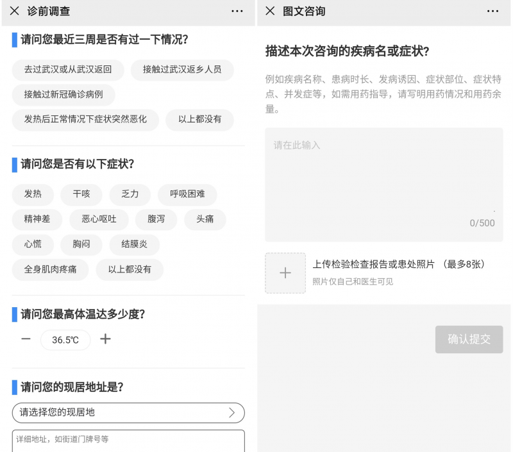Click the 确认提交 submit button
This screenshot has height=452, width=513.
[469, 339]
